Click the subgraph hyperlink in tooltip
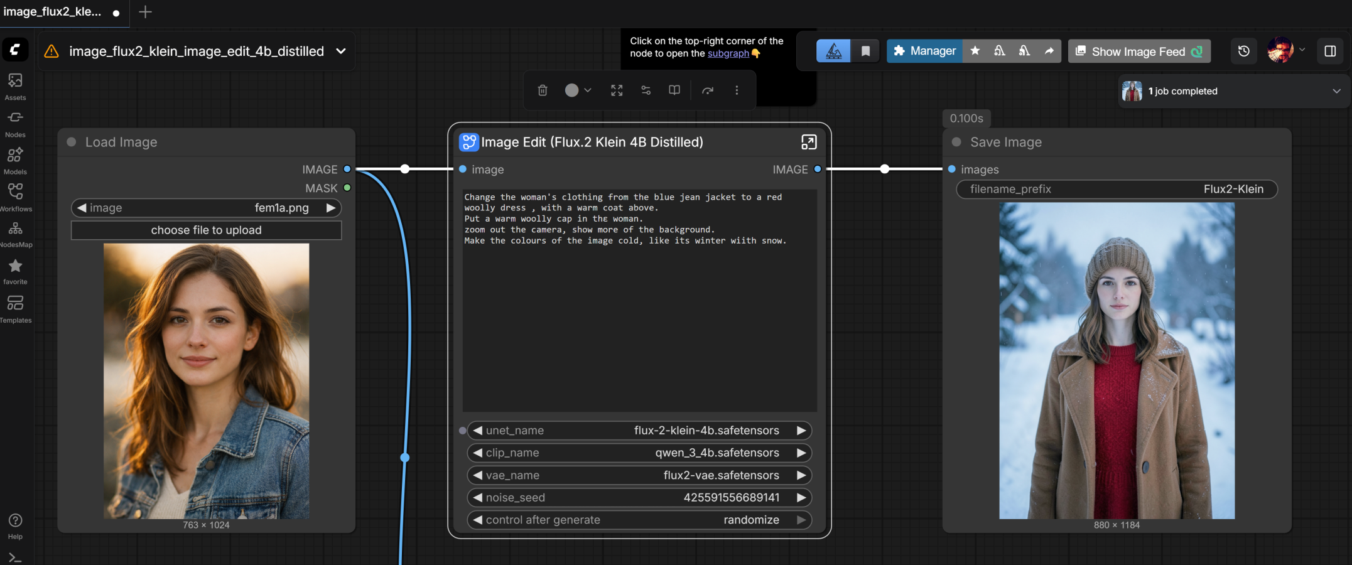 point(728,53)
